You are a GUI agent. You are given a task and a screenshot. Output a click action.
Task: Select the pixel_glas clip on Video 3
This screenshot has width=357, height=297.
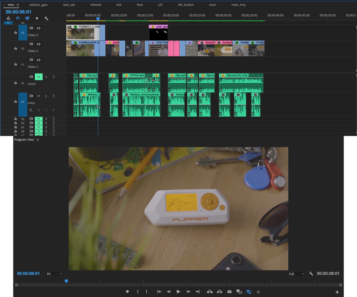click(158, 33)
